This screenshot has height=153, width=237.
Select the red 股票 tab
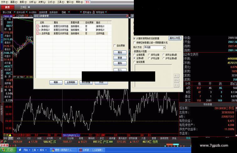[8, 7]
